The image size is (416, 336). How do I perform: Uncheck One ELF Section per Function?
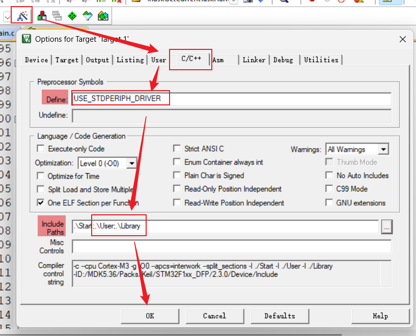(41, 203)
